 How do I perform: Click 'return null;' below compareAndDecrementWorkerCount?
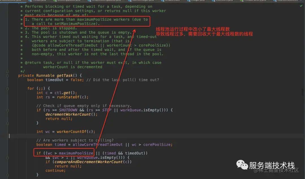point(68,166)
